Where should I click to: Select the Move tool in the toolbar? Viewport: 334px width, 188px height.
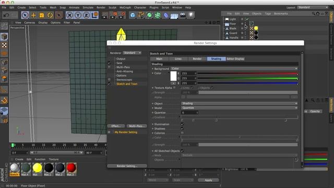click(33, 15)
